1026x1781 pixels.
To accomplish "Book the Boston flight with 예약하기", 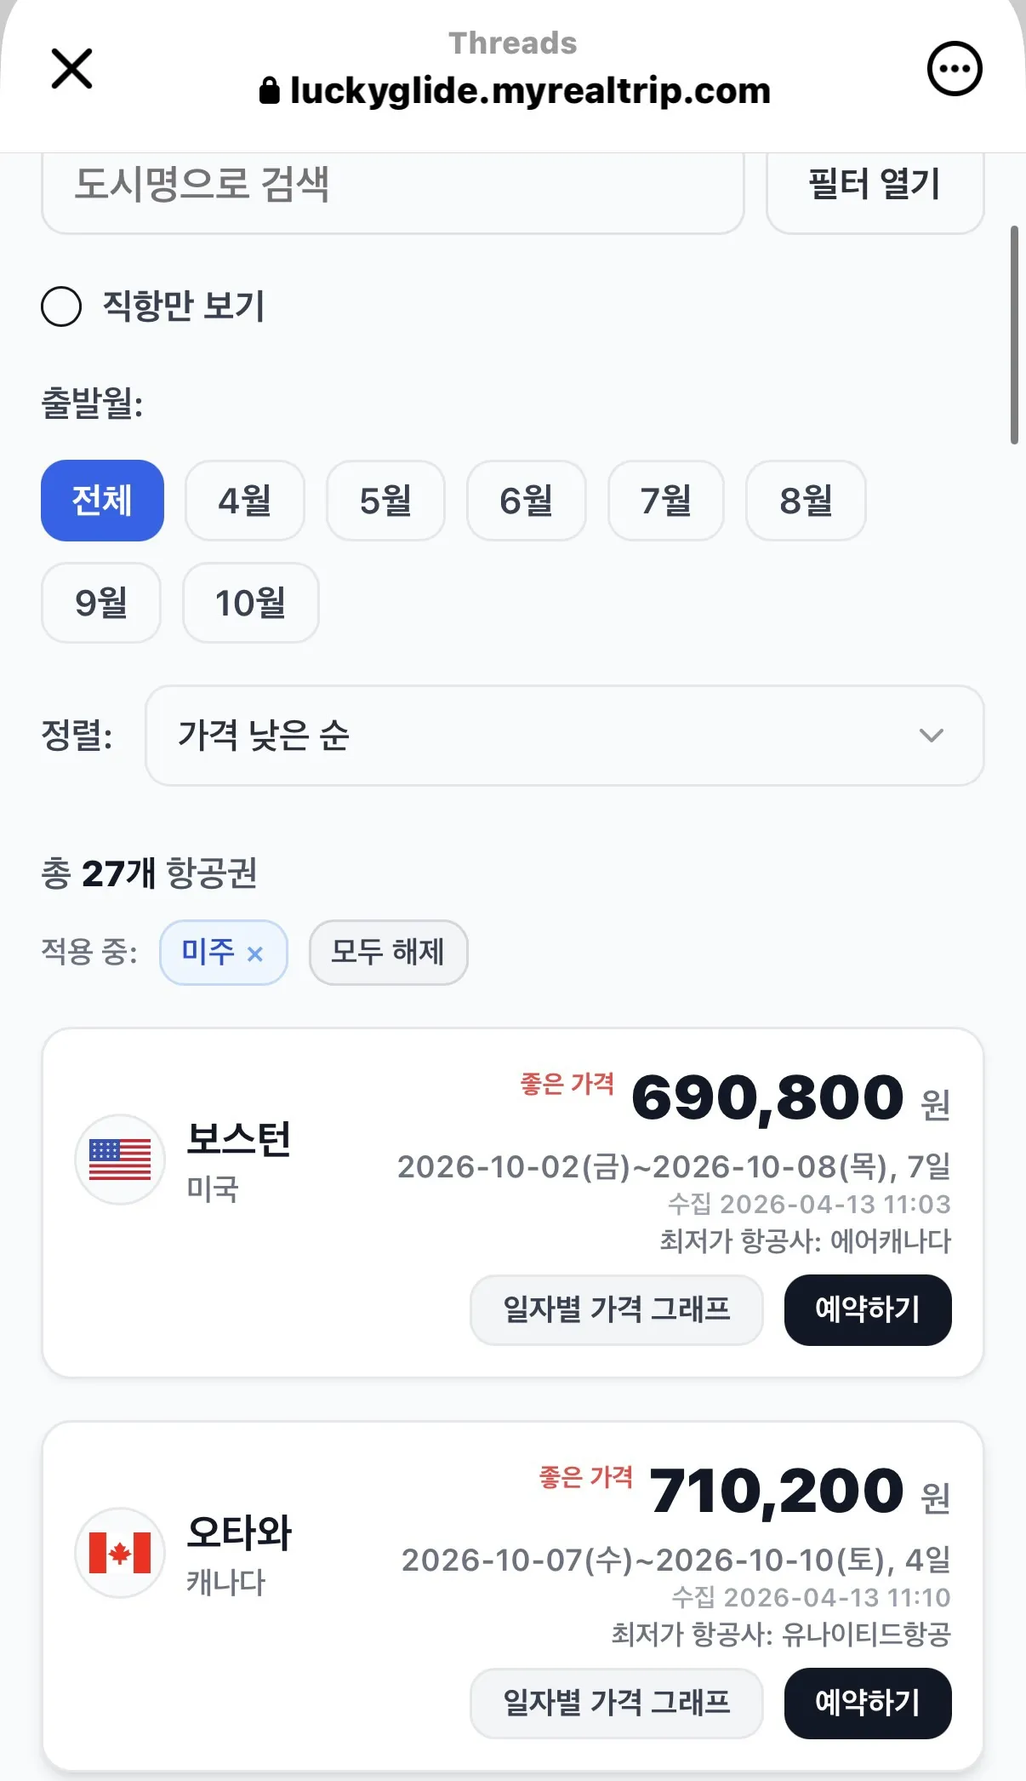I will (867, 1309).
